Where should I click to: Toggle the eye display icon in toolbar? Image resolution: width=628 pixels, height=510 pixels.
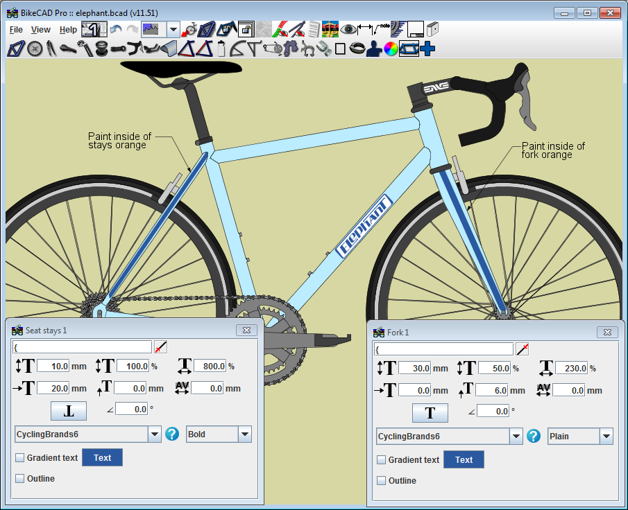(x=348, y=29)
